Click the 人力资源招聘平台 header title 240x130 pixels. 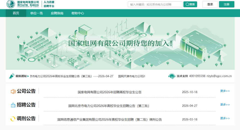[49, 4]
